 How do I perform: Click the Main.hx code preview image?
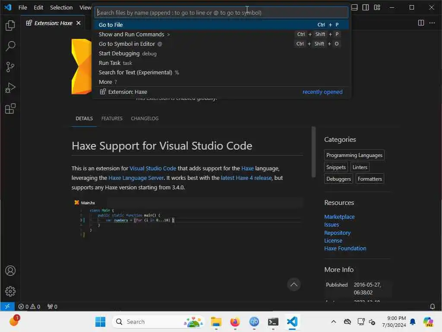(x=187, y=218)
